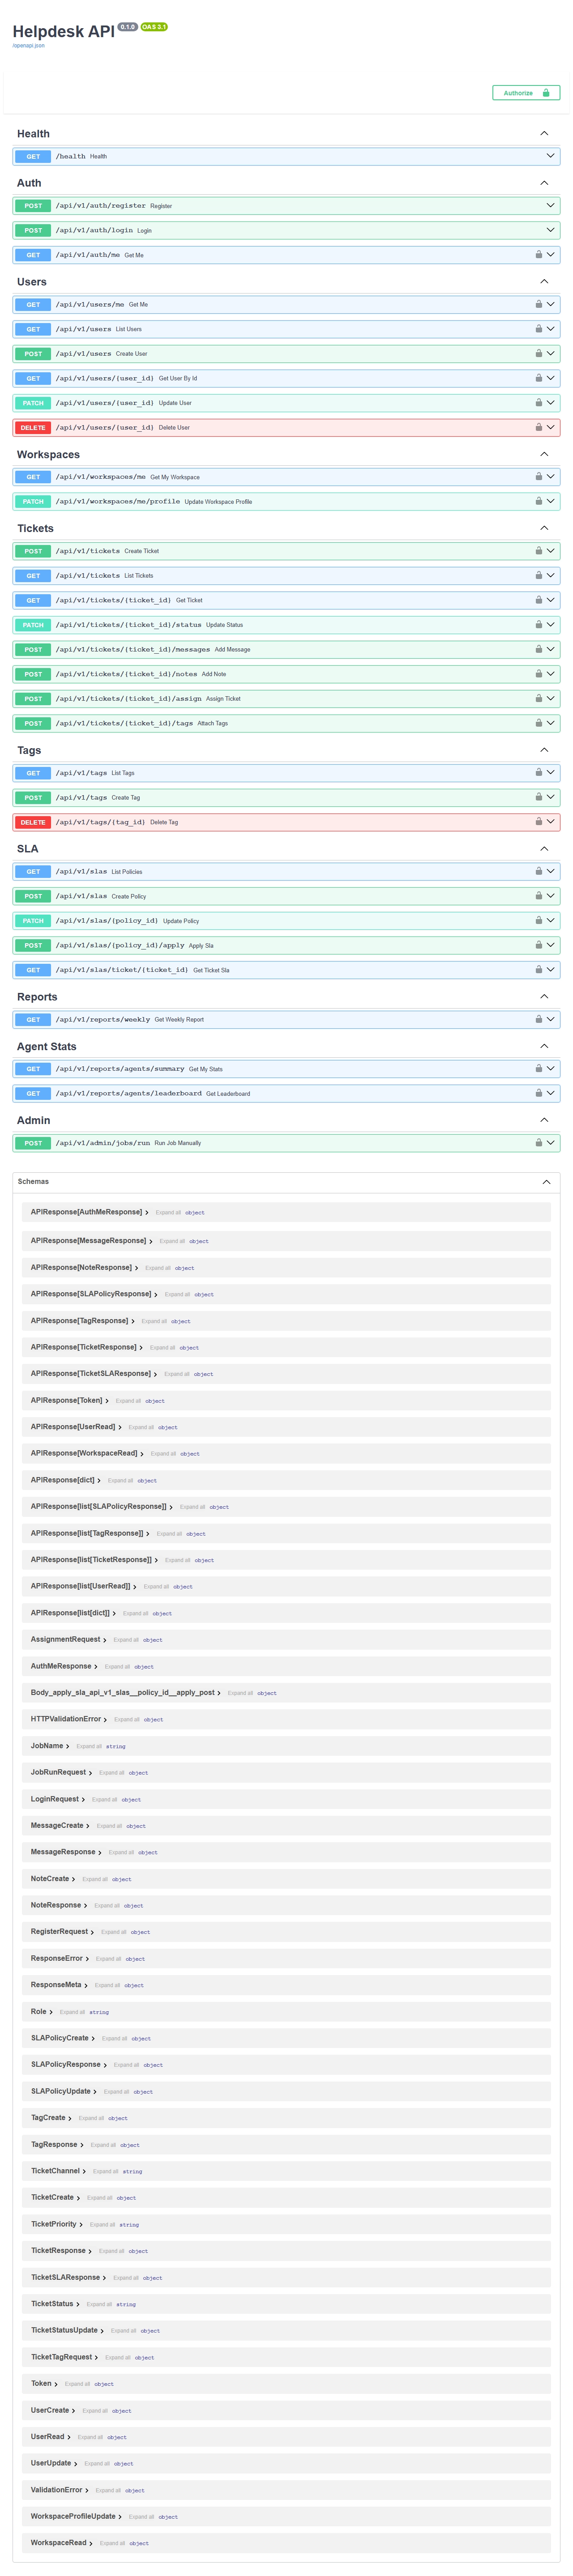Expand the GET /health operation

(x=550, y=156)
